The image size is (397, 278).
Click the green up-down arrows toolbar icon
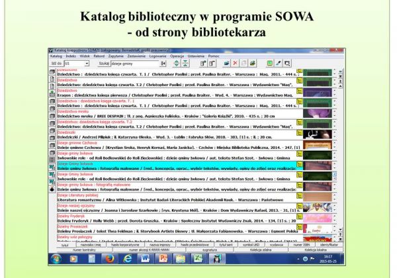pos(177,64)
